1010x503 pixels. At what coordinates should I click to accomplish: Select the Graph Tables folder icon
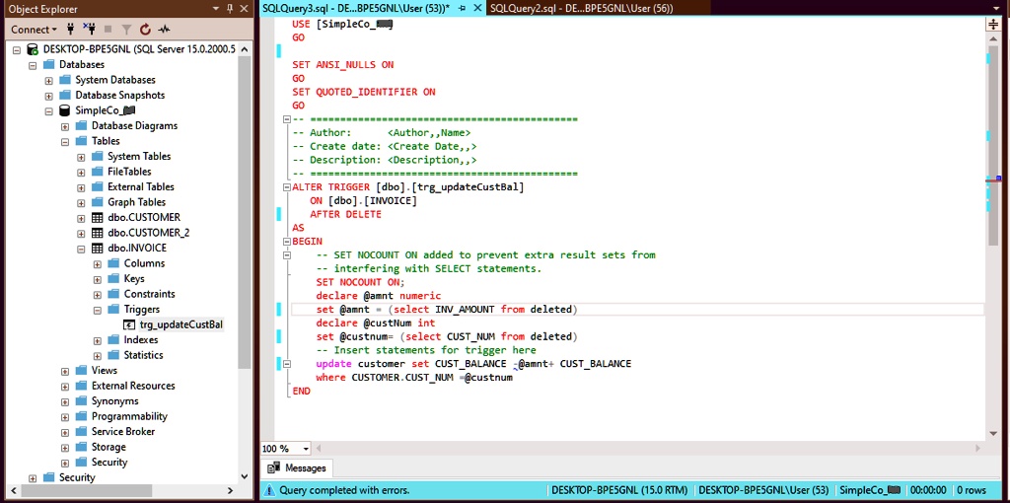97,202
